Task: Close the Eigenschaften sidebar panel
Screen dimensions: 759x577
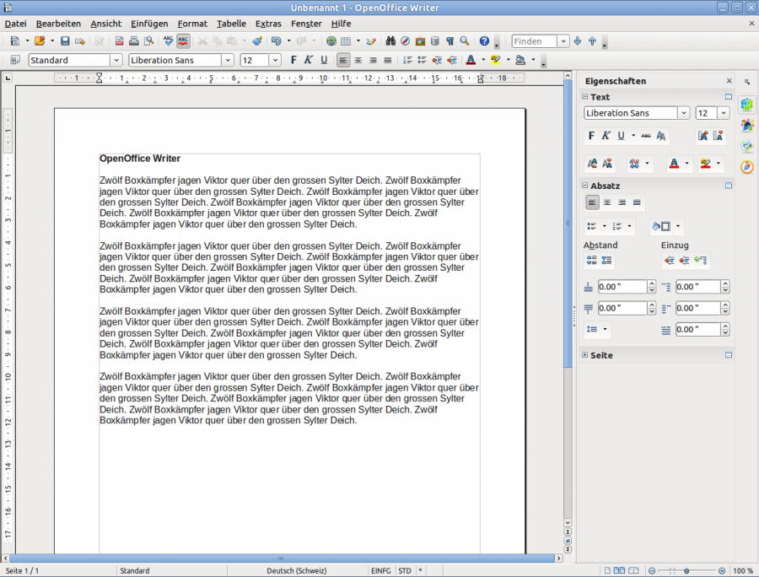Action: (729, 80)
